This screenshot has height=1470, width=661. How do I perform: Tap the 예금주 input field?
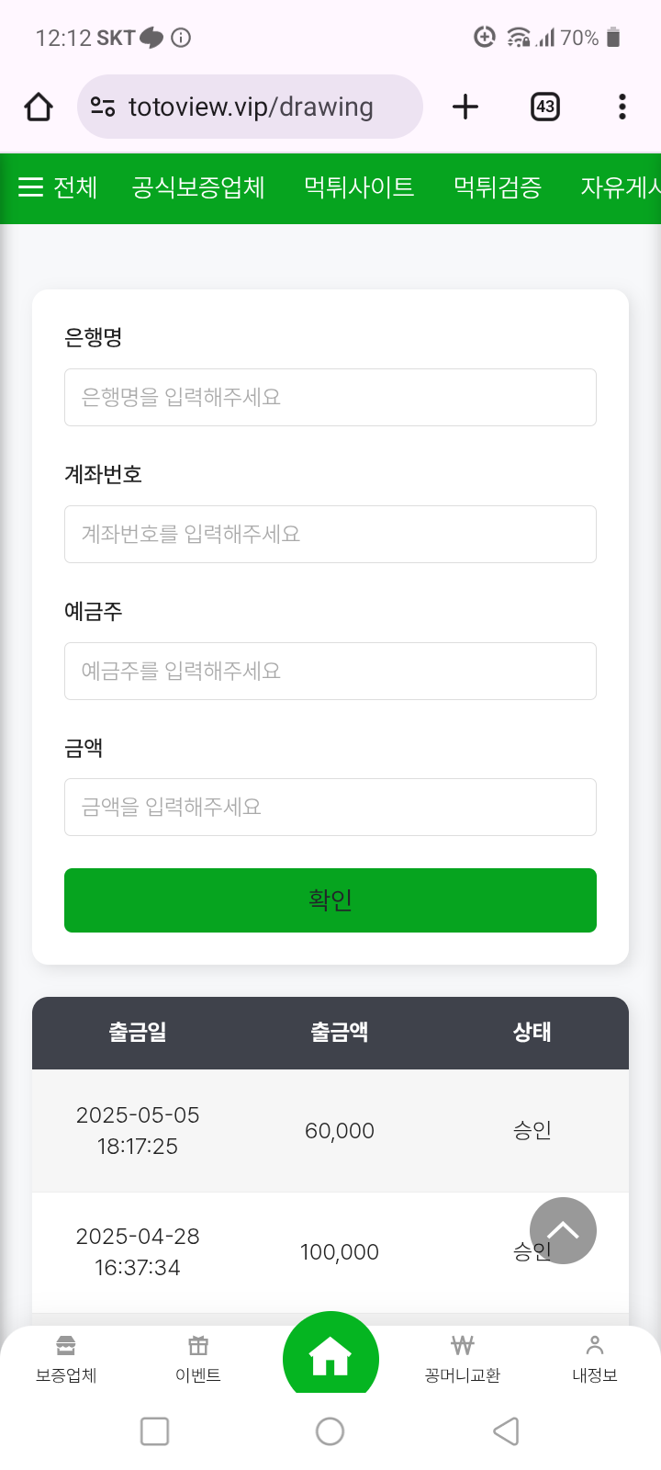(330, 672)
